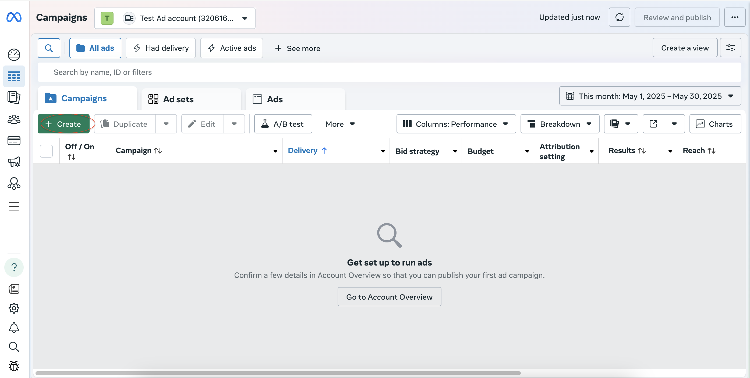Viewport: 750px width, 378px height.
Task: Open the date range dropdown
Action: (x=650, y=96)
